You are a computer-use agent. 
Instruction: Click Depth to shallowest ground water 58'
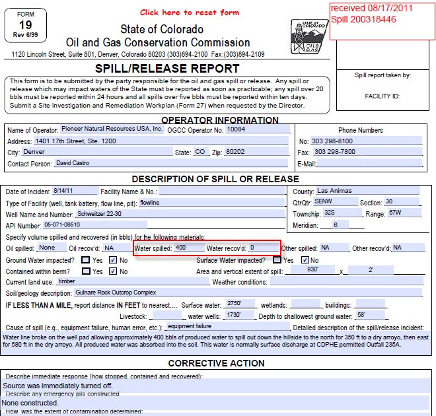coord(371,314)
